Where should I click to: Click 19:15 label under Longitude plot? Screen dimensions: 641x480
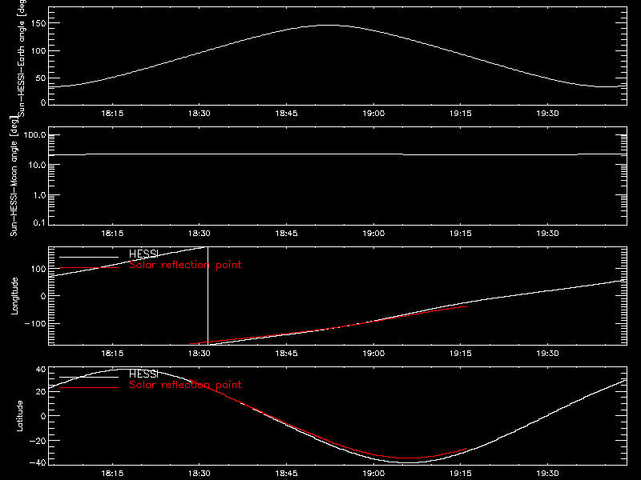coord(460,354)
